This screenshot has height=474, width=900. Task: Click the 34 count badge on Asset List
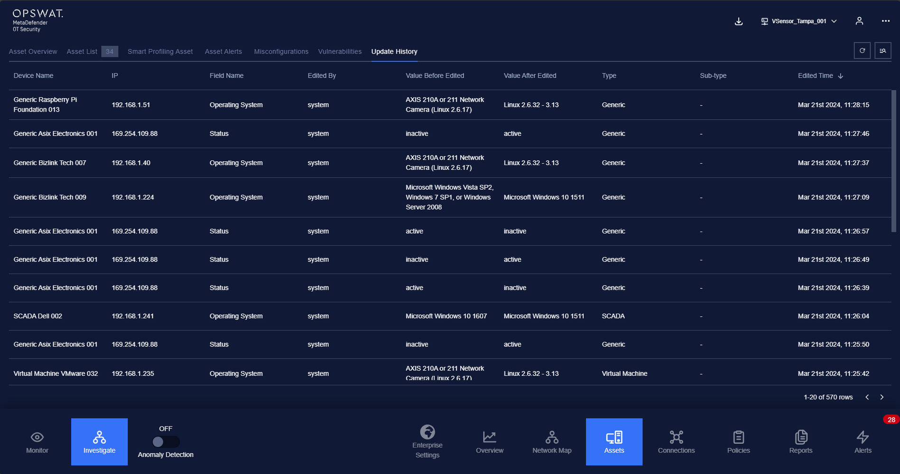pyautogui.click(x=110, y=51)
